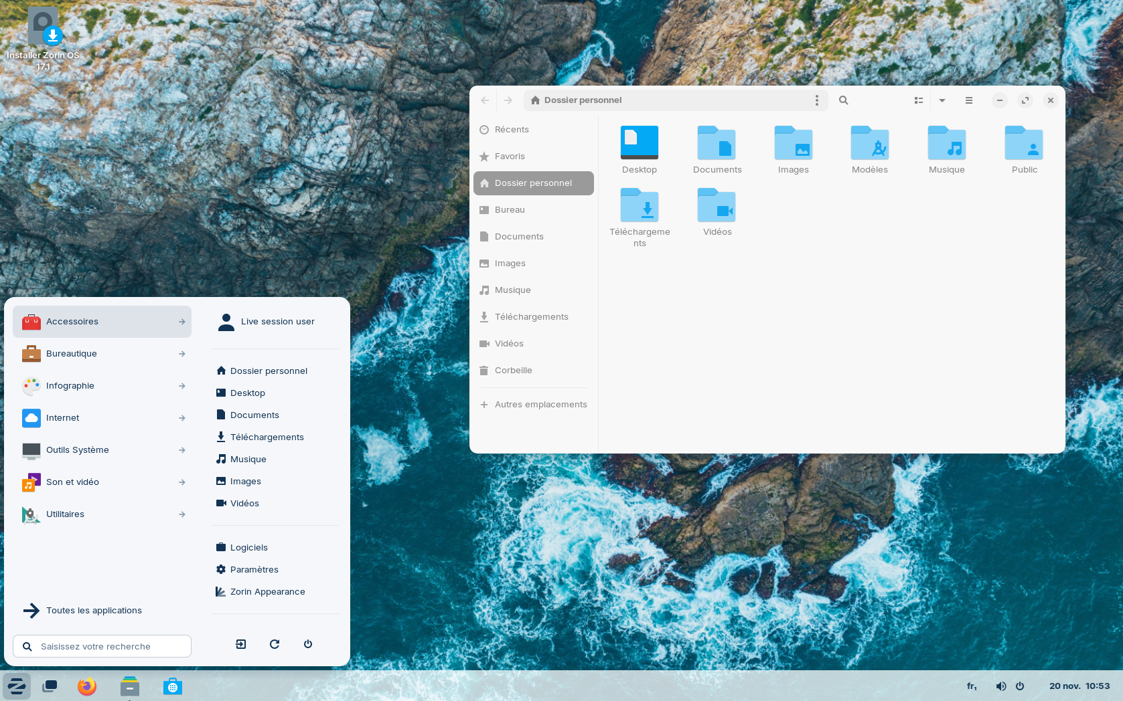Image resolution: width=1123 pixels, height=701 pixels.
Task: Open Desktop from start menu places
Action: pos(275,393)
